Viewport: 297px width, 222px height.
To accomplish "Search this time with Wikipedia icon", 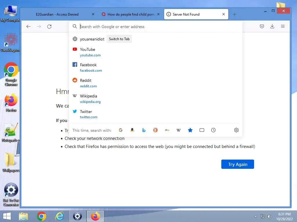I will pos(179,130).
